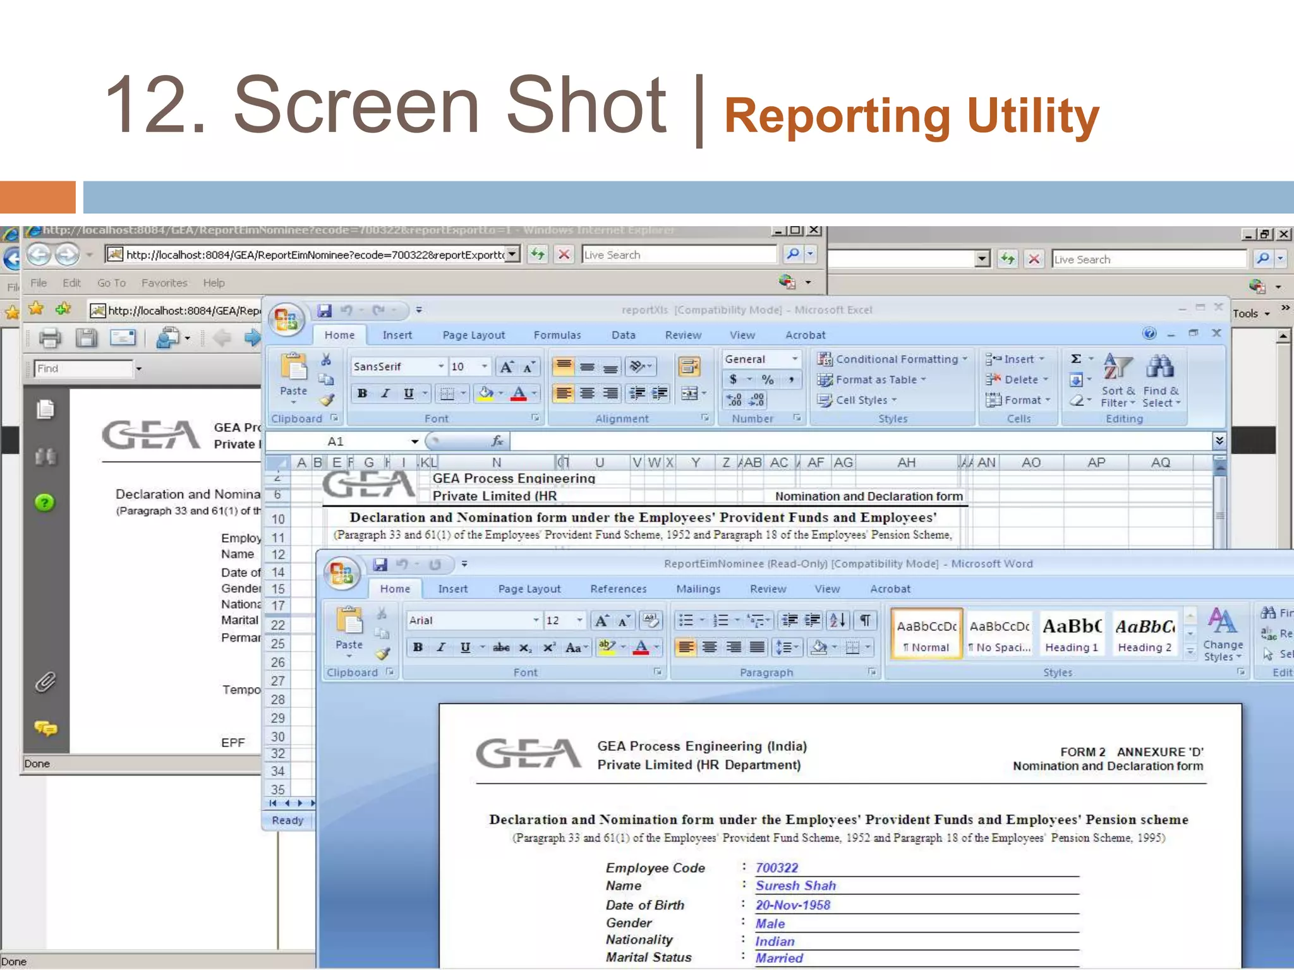This screenshot has width=1294, height=970.
Task: Open Word References tab
Action: 619,589
